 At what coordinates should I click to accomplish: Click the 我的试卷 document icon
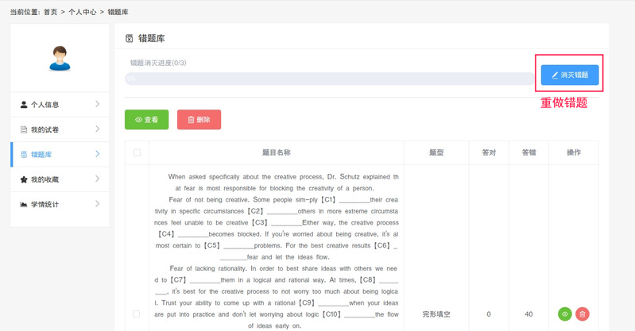[x=24, y=129]
